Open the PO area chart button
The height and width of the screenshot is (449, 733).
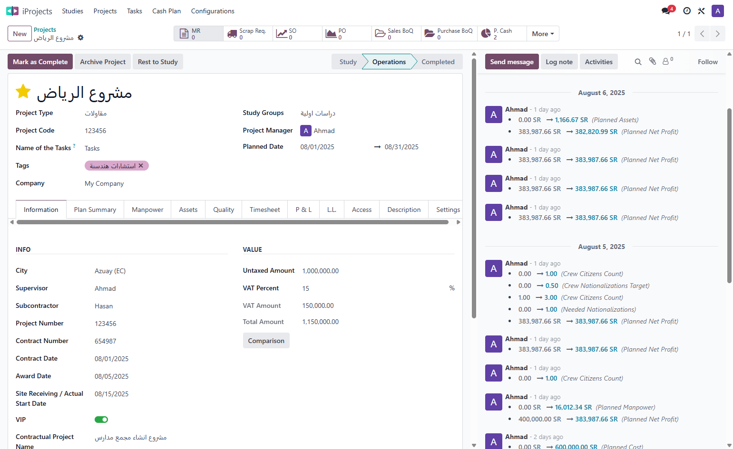[x=347, y=33]
